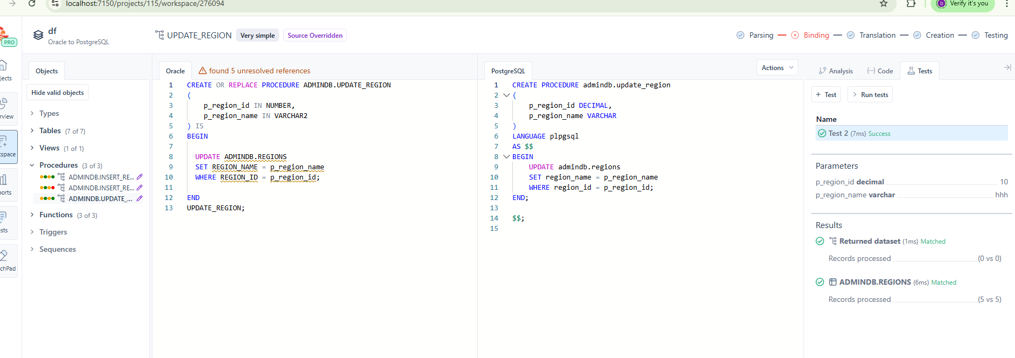Click the edit pencil next to ADMINDB.UPDATE procedure
Viewport: 1015px width, 358px height.
point(139,198)
